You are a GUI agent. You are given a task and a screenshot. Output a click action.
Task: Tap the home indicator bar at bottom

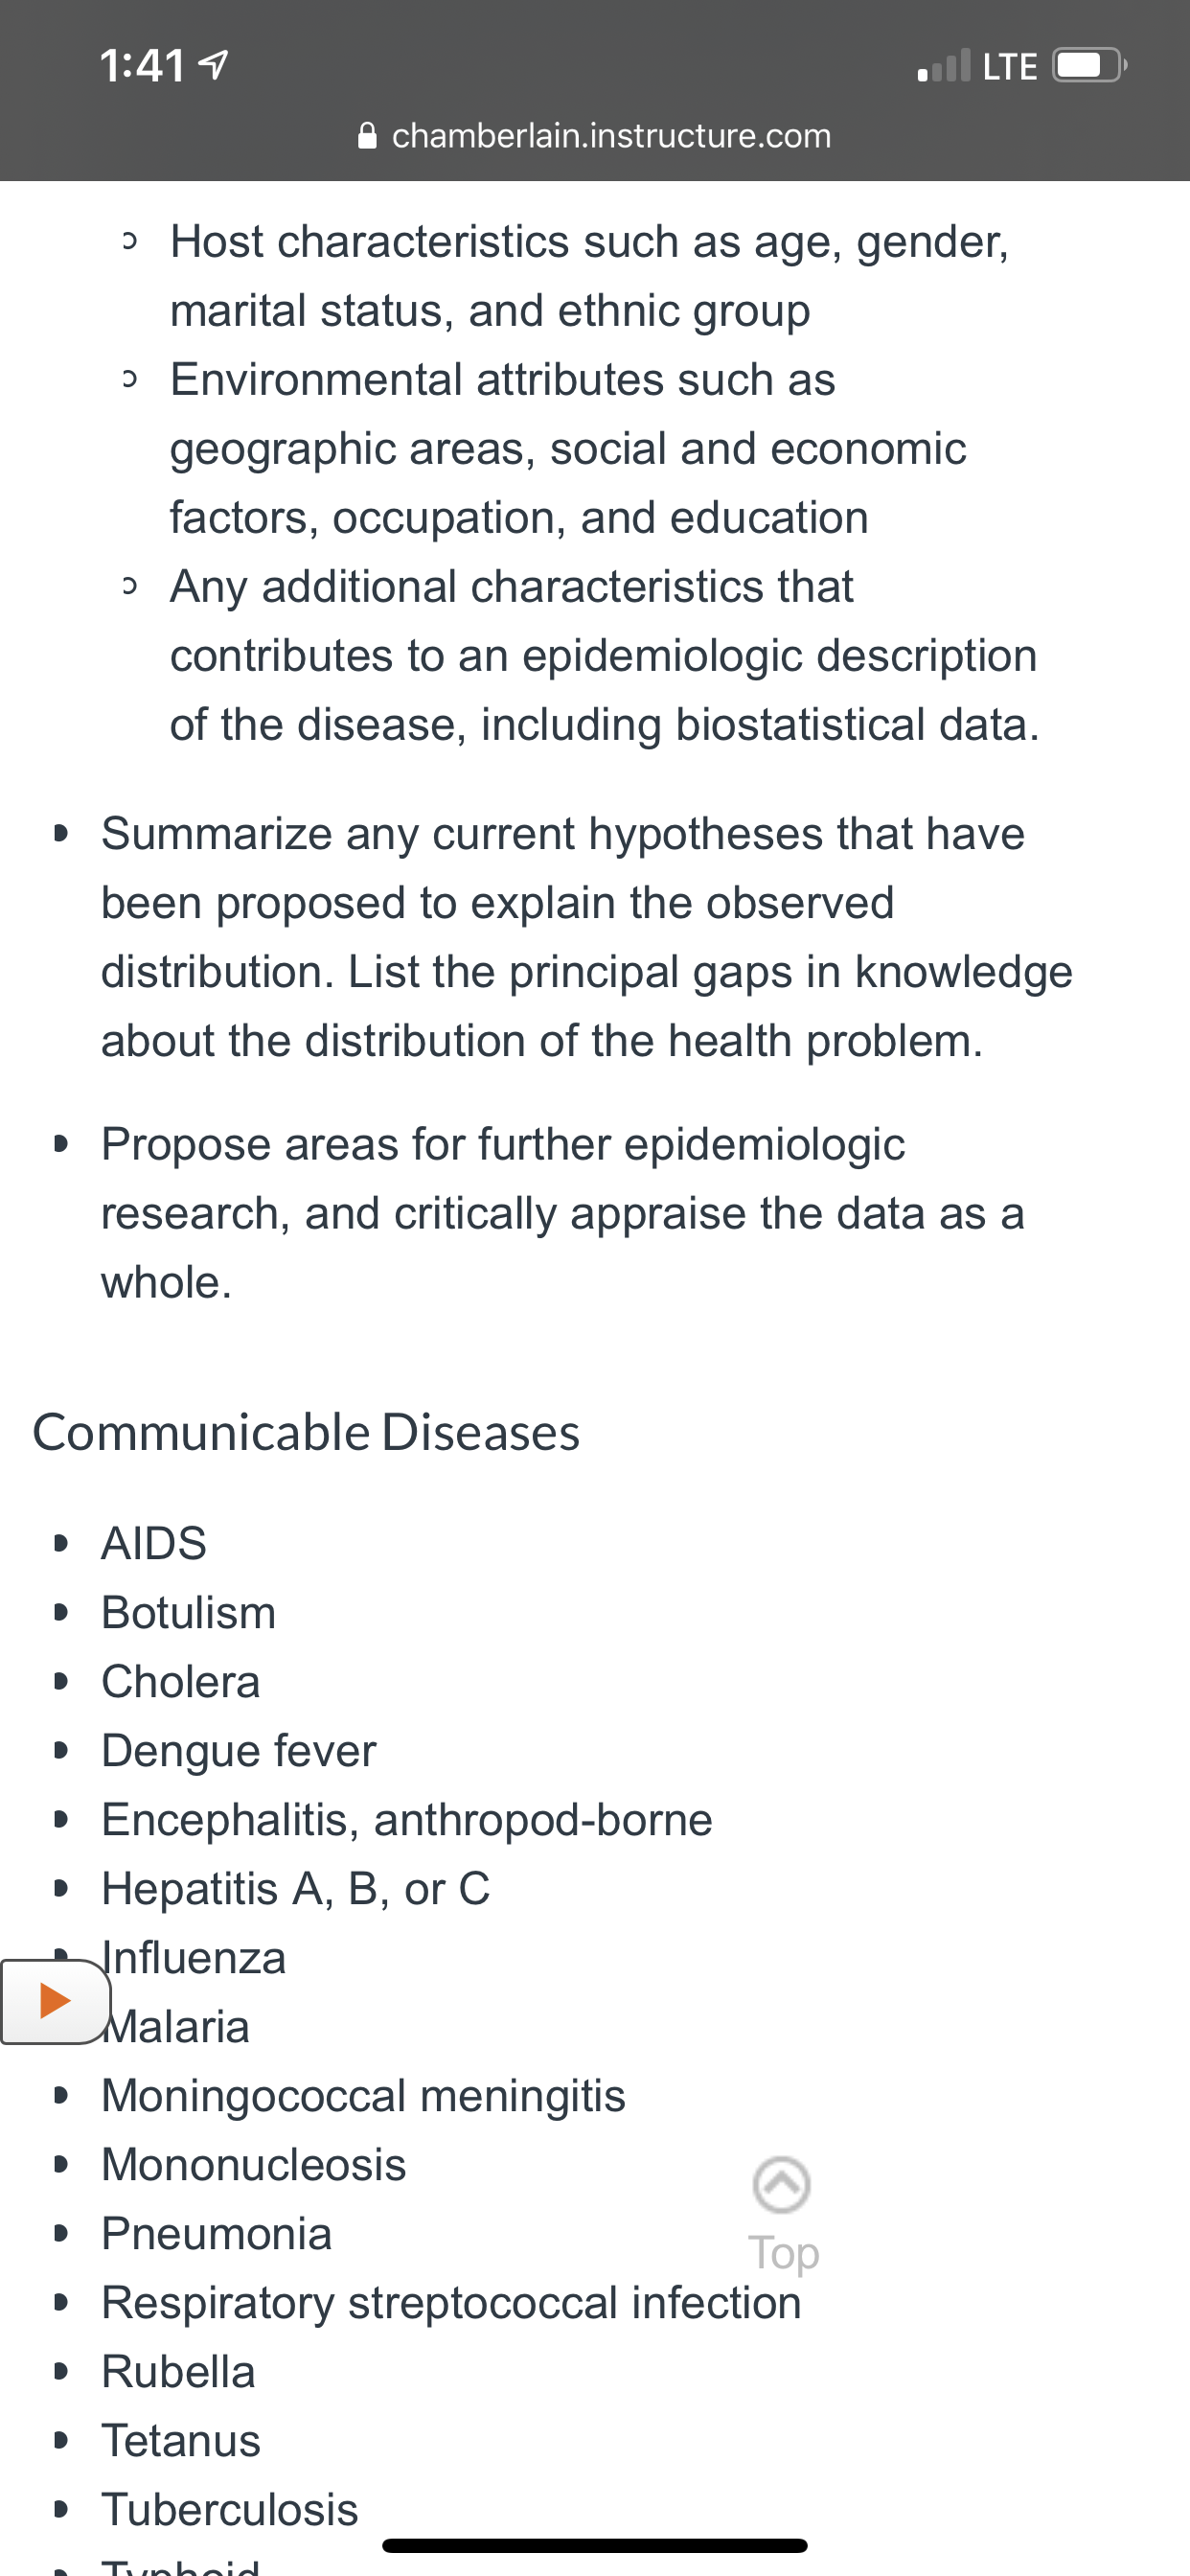[x=595, y=2545]
